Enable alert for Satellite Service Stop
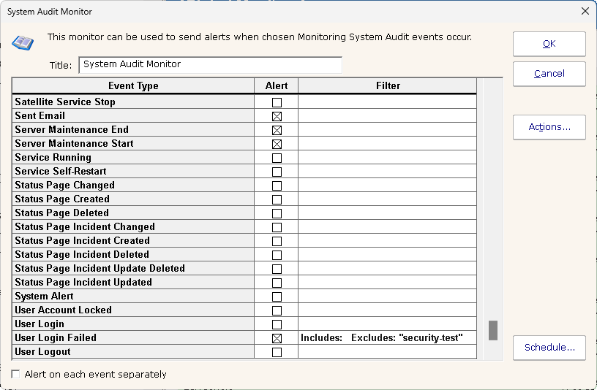 click(x=277, y=102)
